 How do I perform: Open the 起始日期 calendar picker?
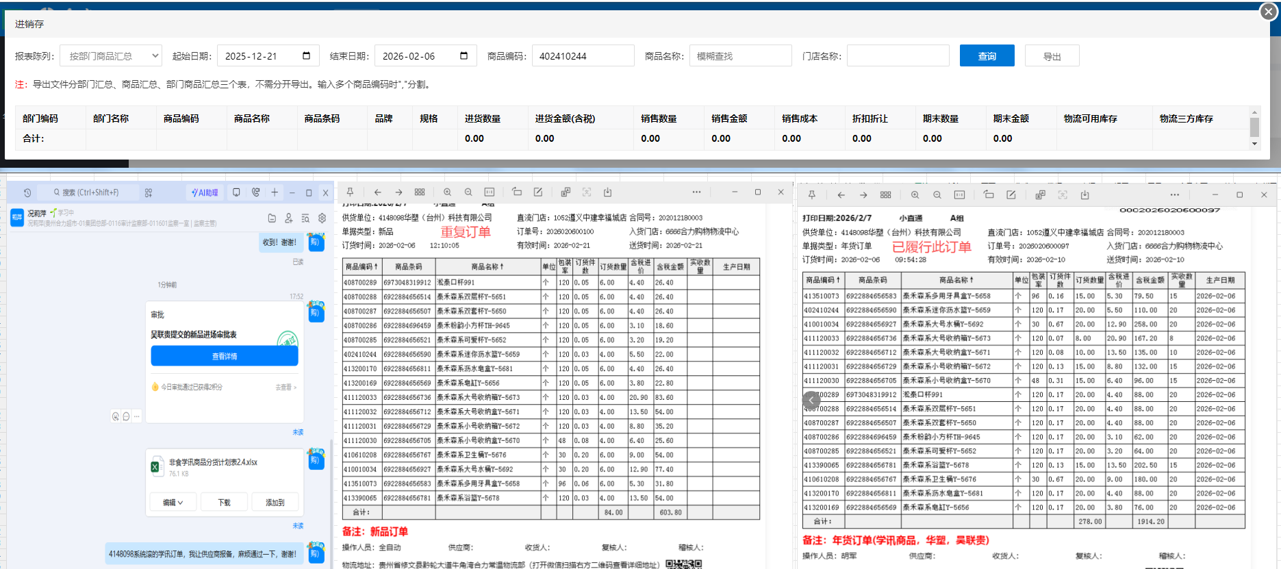(306, 56)
